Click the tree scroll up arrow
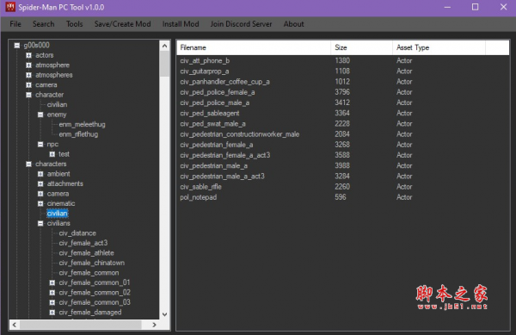This screenshot has height=335, width=516. (165, 46)
